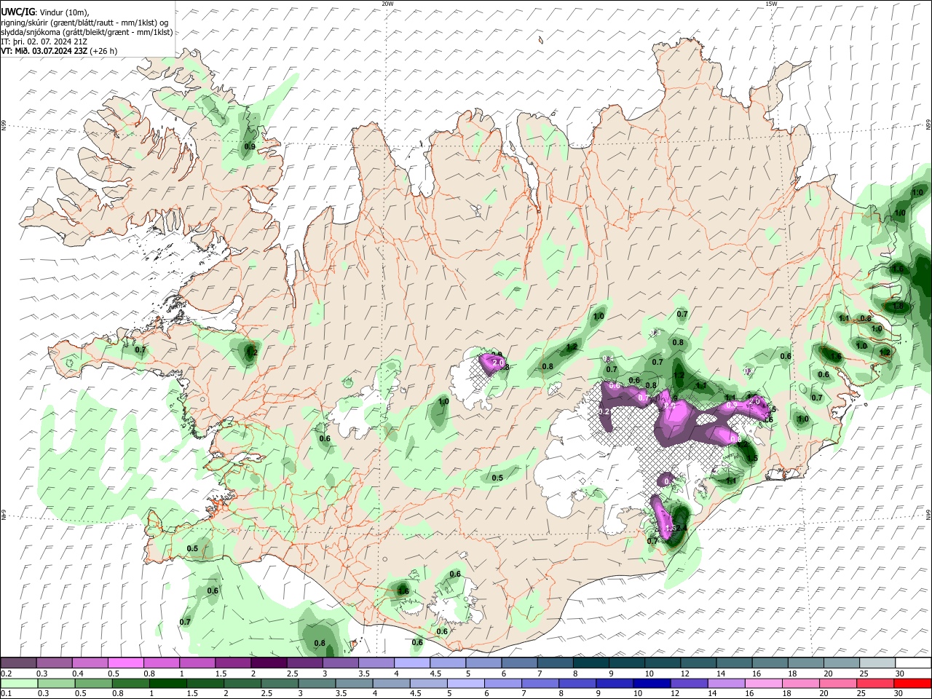The width and height of the screenshot is (932, 699).
Task: Click the '20W' longitude label
Action: 387,4
